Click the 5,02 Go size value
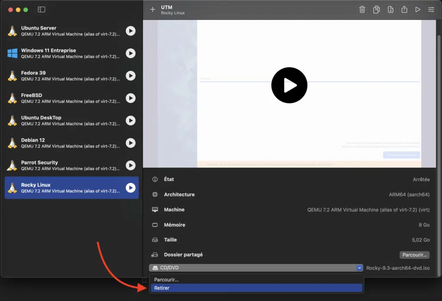 420,240
